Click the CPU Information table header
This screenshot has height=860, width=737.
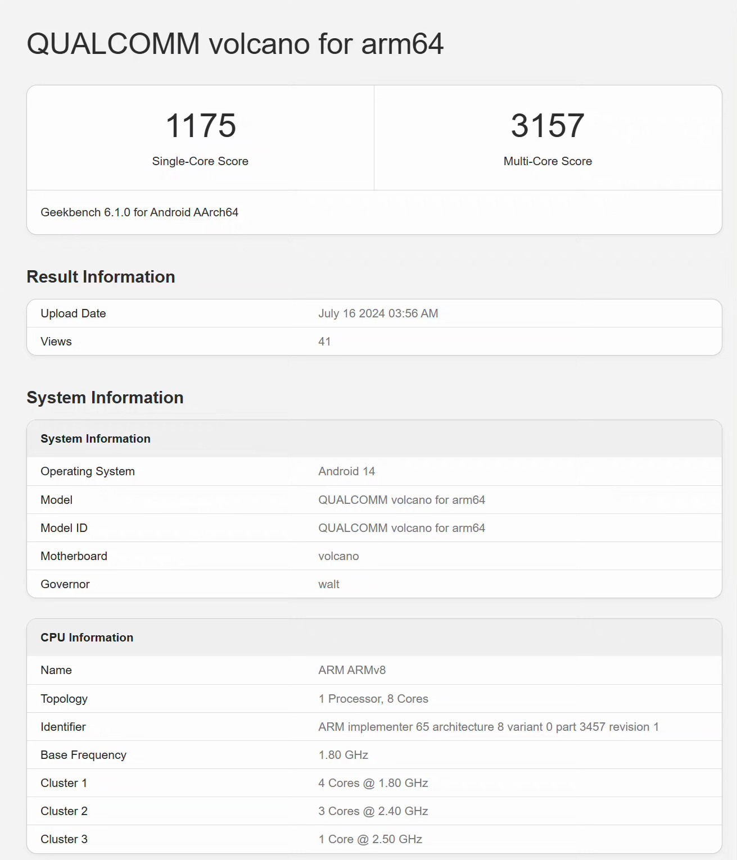tap(87, 638)
